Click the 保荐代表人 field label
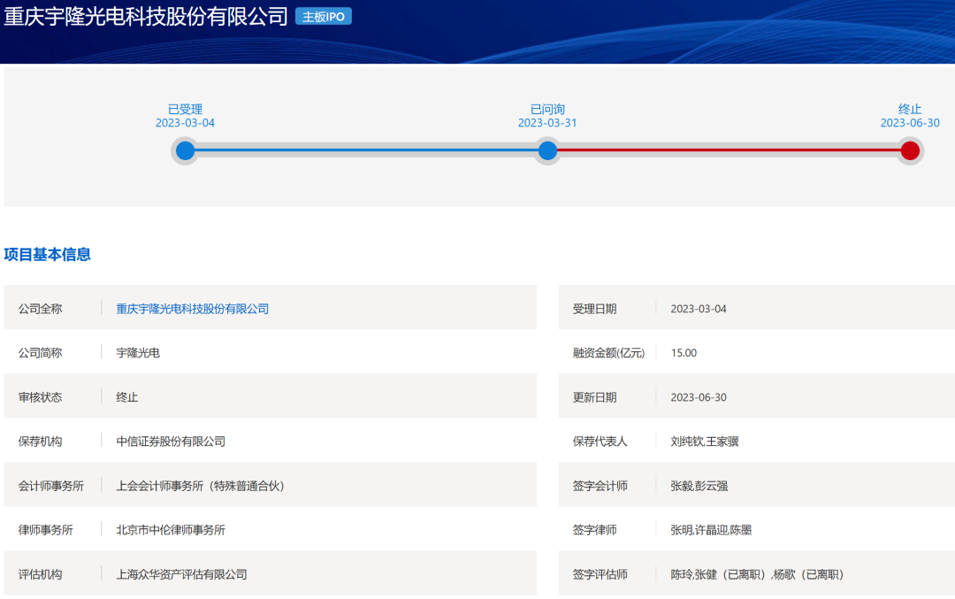Viewport: 955px width, 599px height. point(600,442)
